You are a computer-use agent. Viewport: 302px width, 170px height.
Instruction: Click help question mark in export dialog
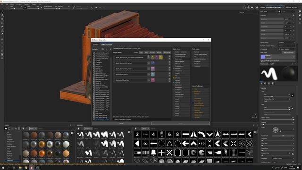coord(203,40)
